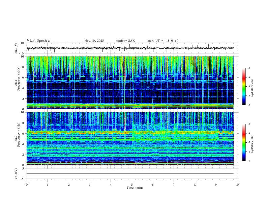
Task: Click the ch.1 voltage waveform trace
Action: 130,48
